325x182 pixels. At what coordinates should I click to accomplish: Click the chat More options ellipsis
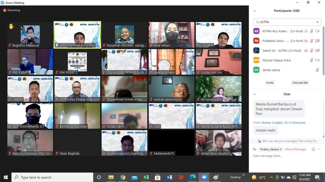pos(319,149)
